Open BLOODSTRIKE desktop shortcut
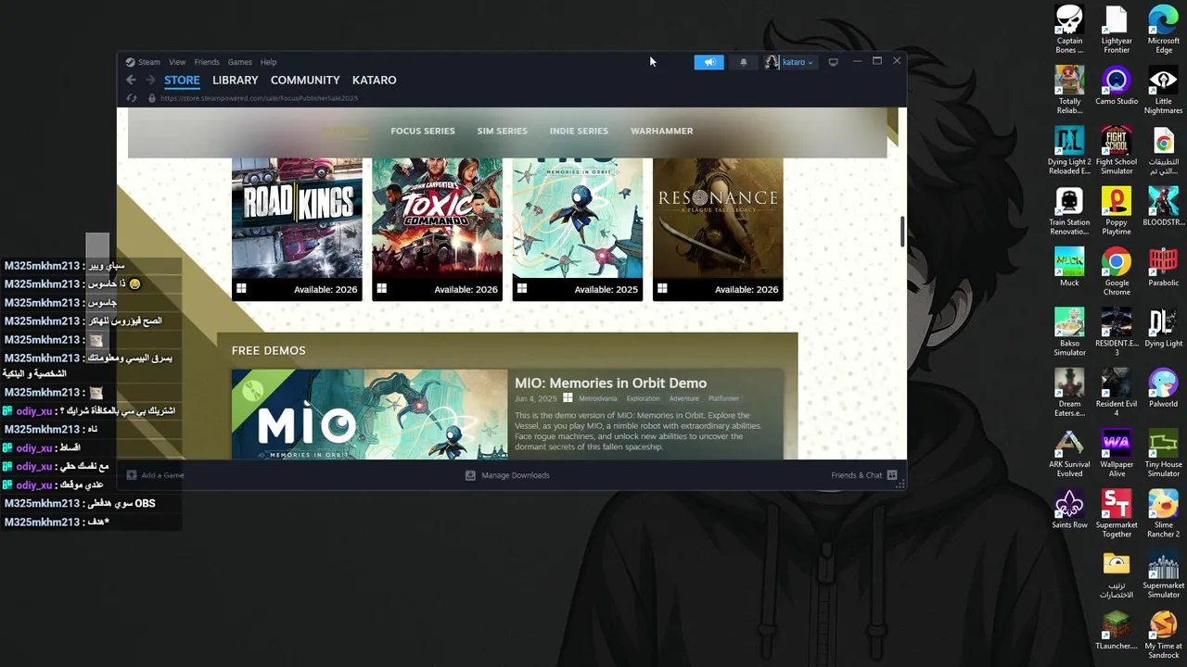Screen dimensions: 1187x667 (1164, 207)
